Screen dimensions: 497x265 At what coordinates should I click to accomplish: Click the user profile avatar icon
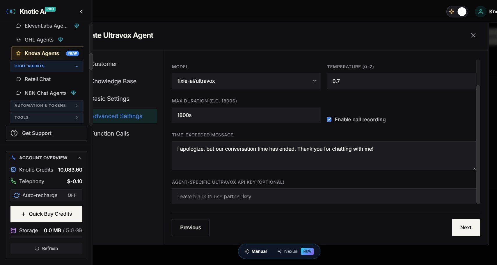[x=481, y=12]
